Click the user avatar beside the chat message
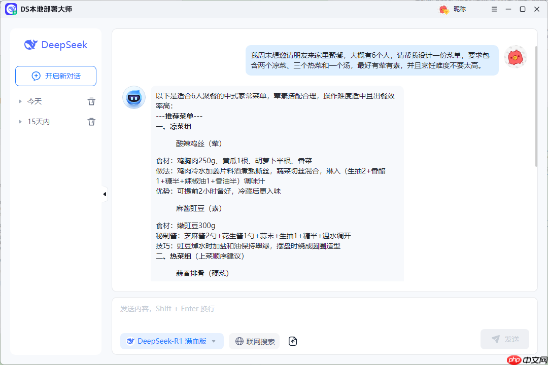548x365 pixels. tap(516, 57)
